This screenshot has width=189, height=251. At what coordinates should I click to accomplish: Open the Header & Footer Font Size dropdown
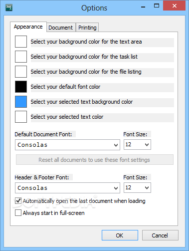[137, 188]
